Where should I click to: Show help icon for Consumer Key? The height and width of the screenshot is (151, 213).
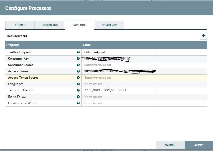click(x=78, y=58)
